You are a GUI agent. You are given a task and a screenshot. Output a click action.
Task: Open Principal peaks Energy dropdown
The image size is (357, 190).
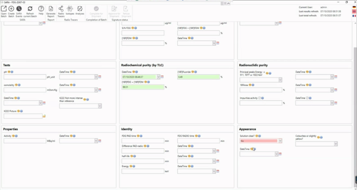[280, 80]
